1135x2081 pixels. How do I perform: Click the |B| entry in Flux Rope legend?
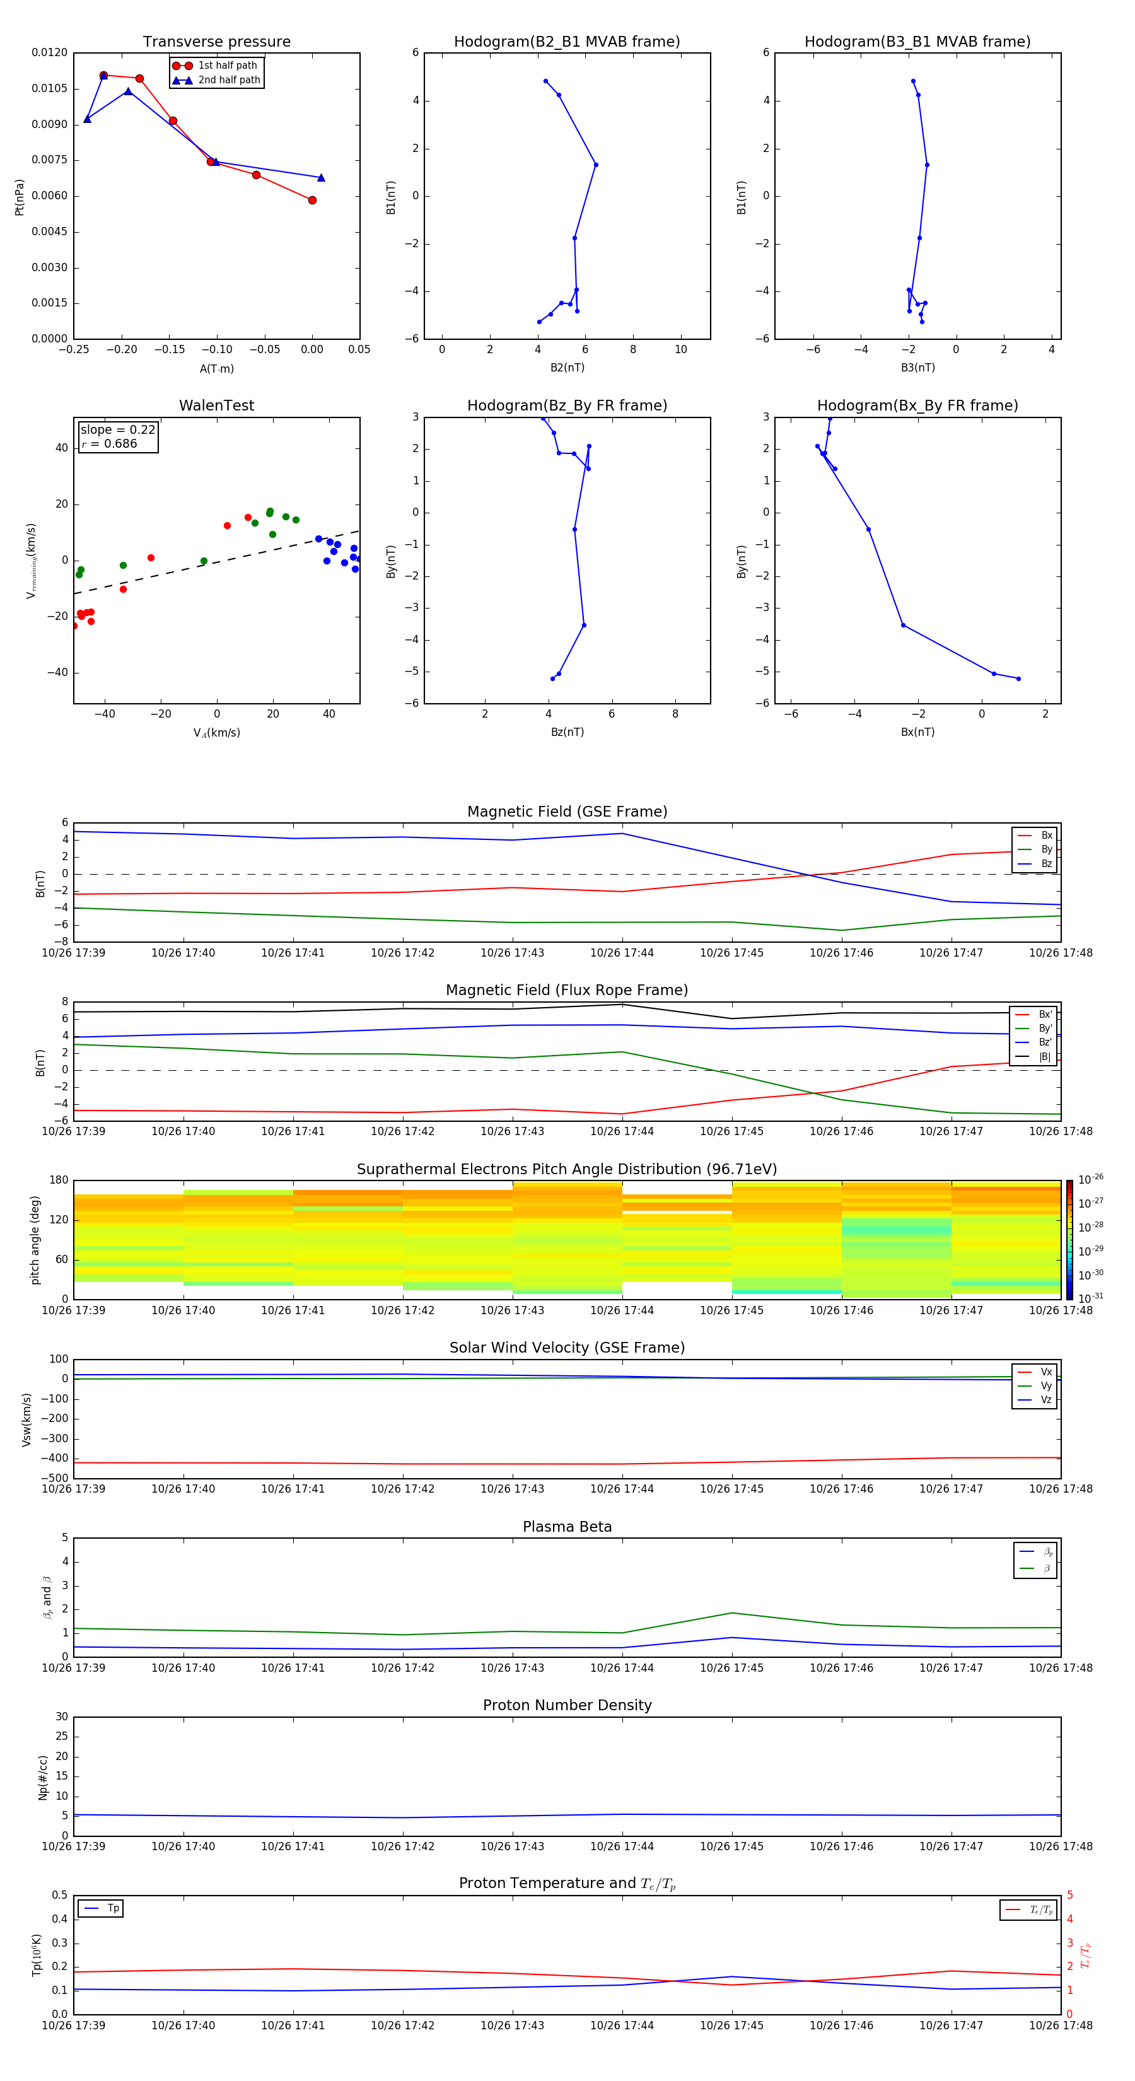[1034, 1057]
